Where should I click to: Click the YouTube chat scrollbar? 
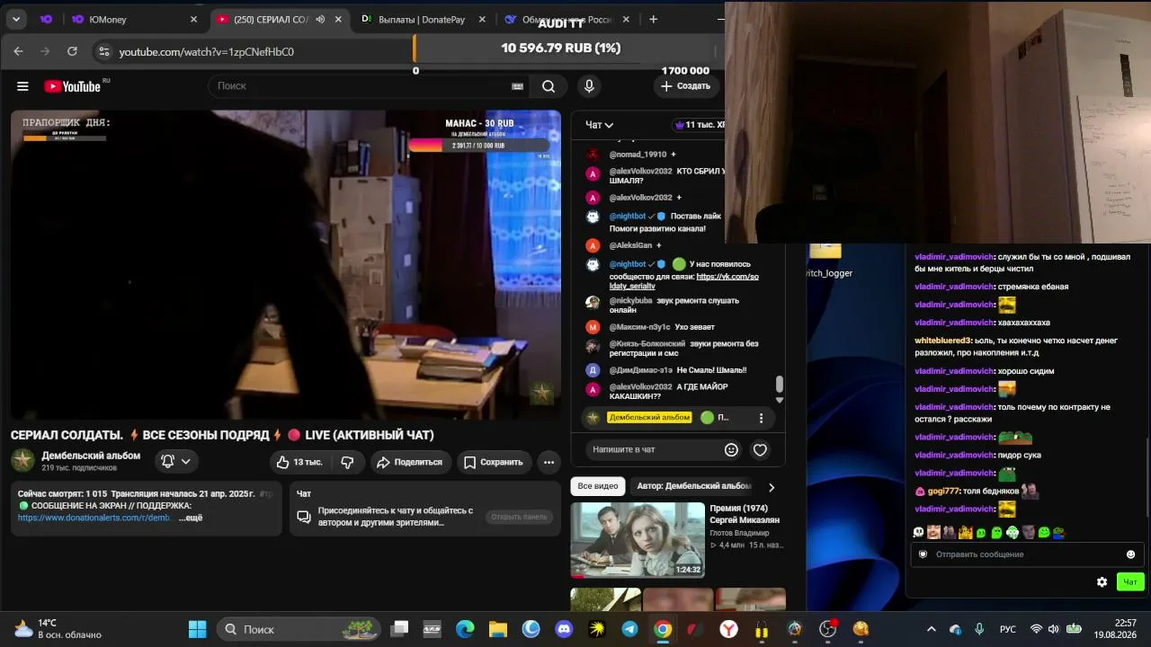click(x=779, y=385)
